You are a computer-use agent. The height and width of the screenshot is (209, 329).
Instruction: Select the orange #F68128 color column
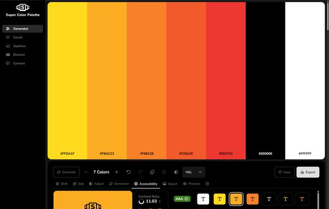pos(146,81)
